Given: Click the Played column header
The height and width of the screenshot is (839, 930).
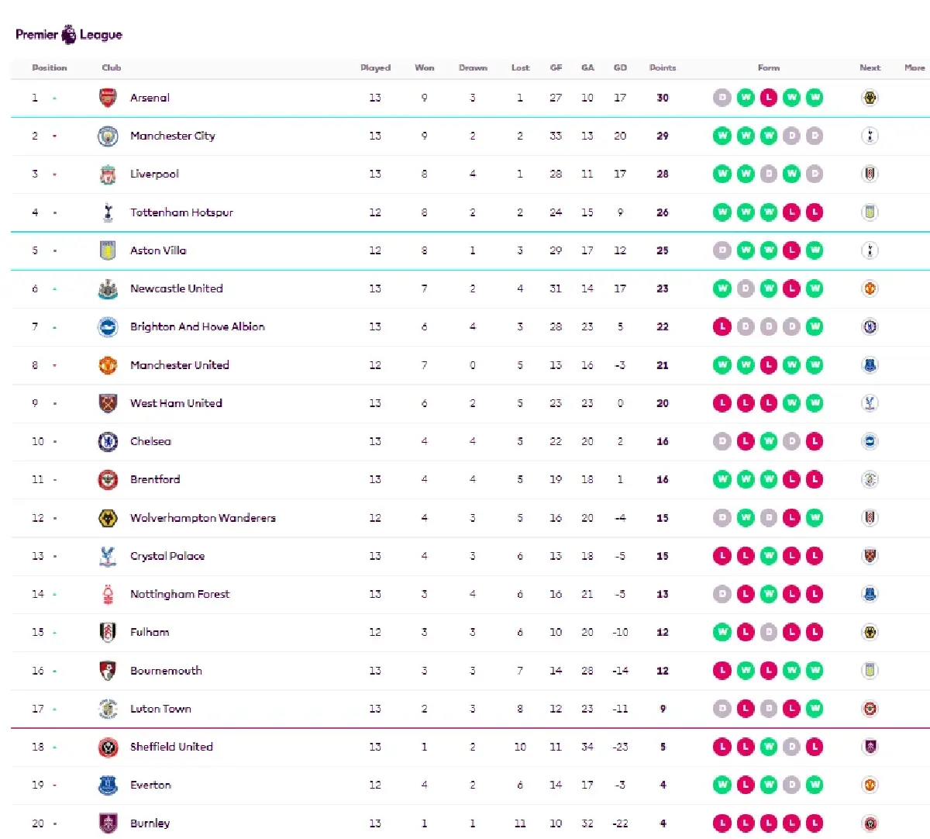Looking at the screenshot, I should click(375, 67).
